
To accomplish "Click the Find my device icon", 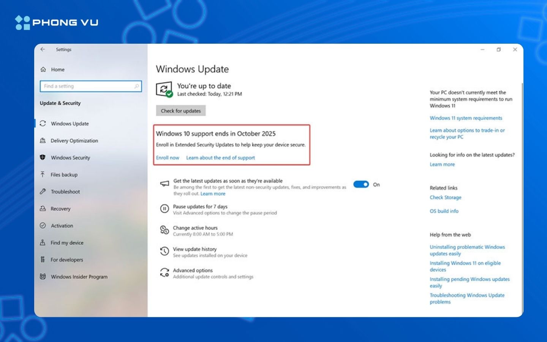I will (x=43, y=242).
